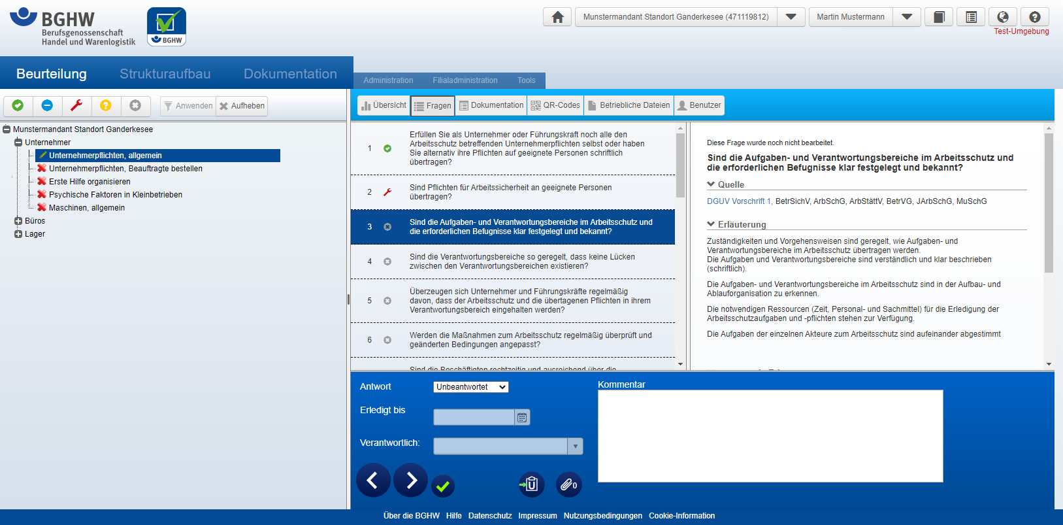Select Erste Hilfe organisieren tree item

[90, 182]
